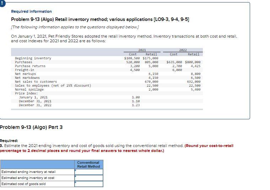Click the 6,150 net markups value
Screen dimensions: 270x190
pos(153,74)
